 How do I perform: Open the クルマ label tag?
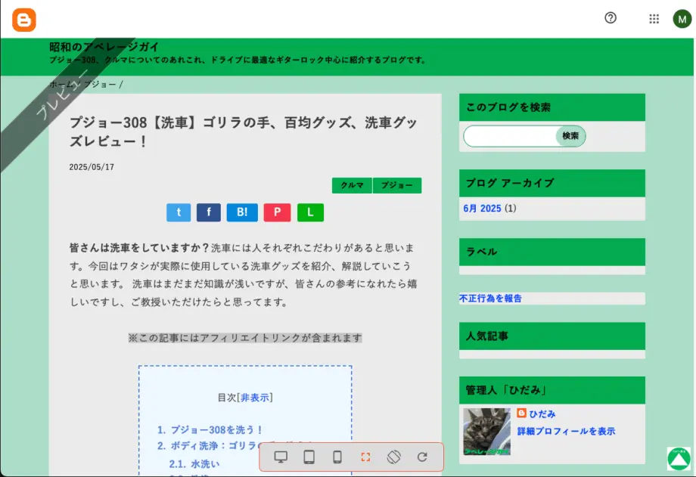(x=352, y=185)
